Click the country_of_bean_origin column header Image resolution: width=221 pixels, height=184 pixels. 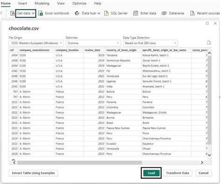point(124,50)
